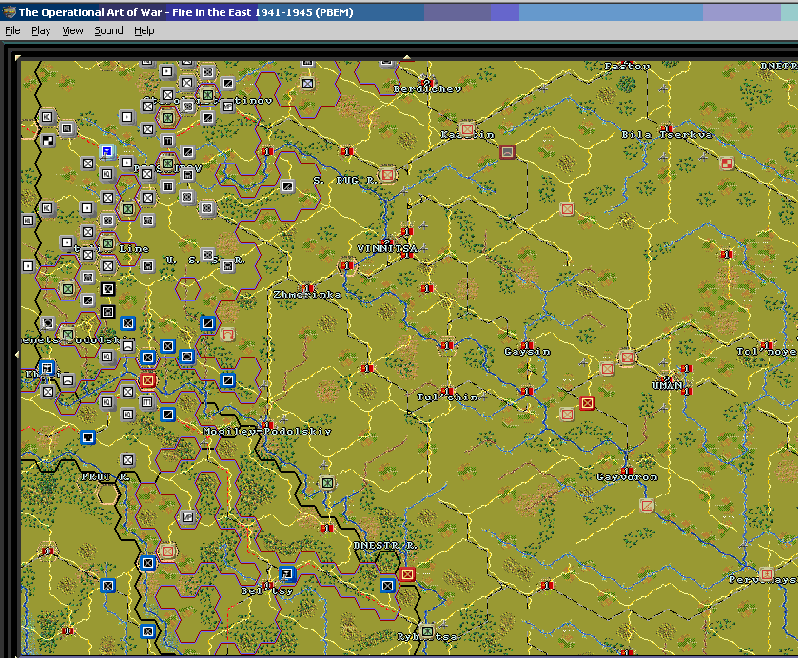Select the red-white checkered unit near Bila Tserkva

pos(728,163)
